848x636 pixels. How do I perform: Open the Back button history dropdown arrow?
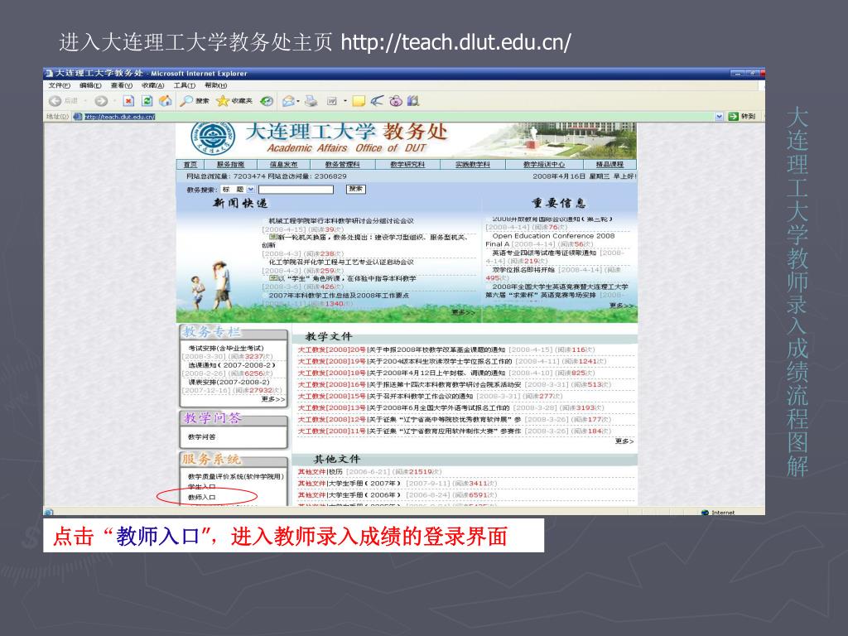click(85, 101)
